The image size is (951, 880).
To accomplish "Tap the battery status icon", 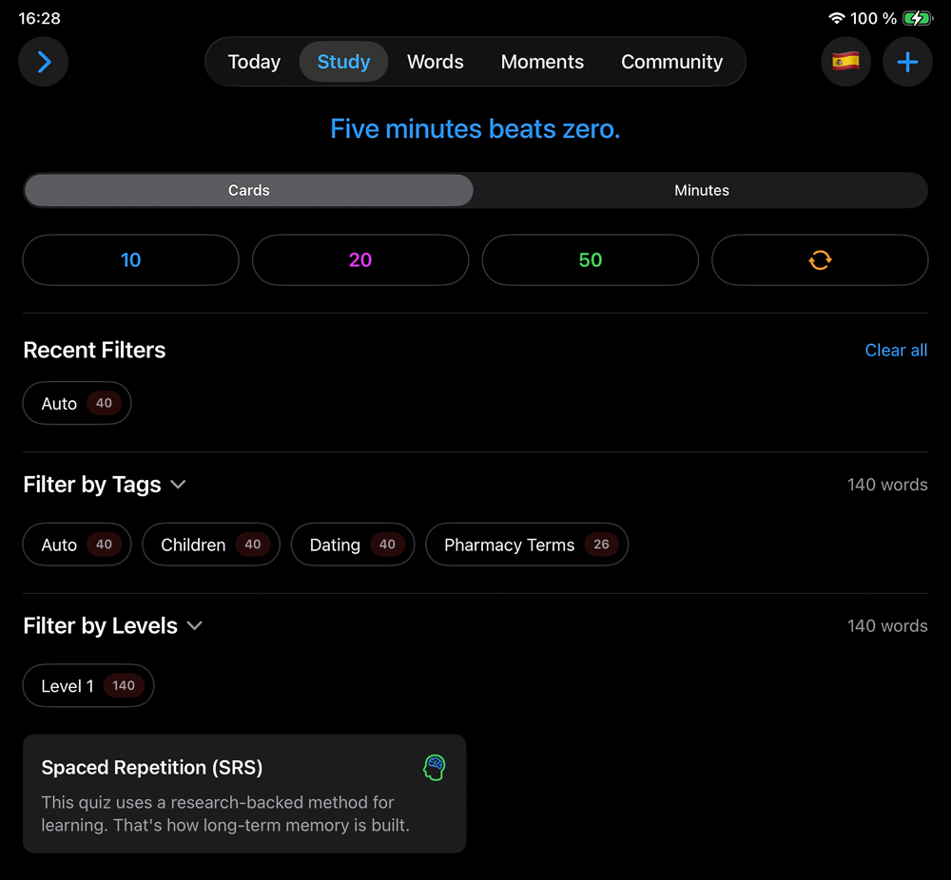I will pyautogui.click(x=918, y=19).
